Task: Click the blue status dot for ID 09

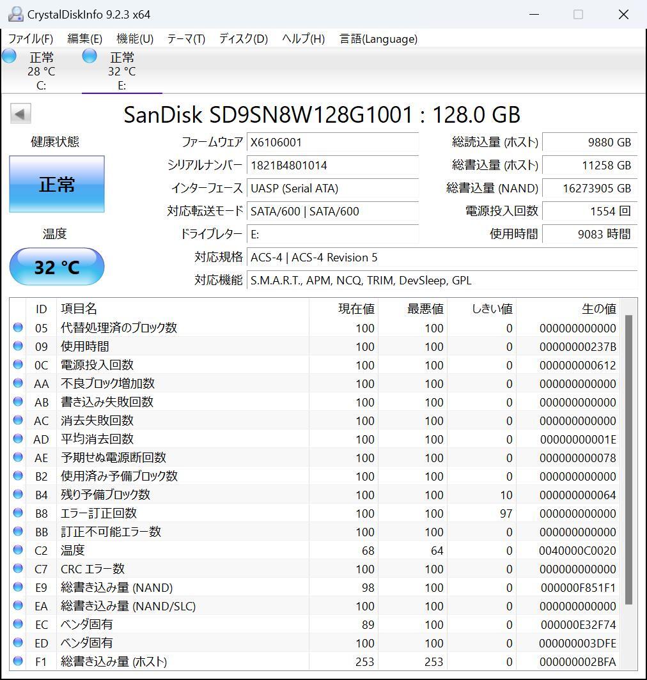Action: pos(18,346)
